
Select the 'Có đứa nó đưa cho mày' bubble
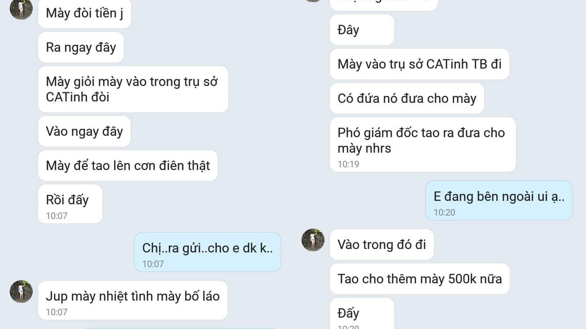click(x=407, y=98)
